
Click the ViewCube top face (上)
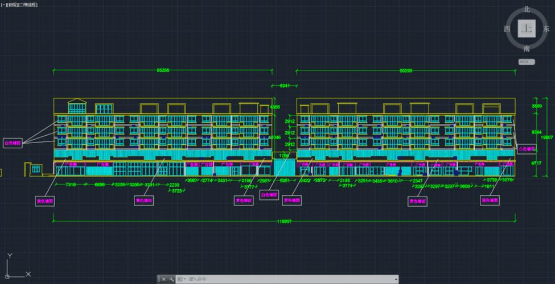point(528,28)
